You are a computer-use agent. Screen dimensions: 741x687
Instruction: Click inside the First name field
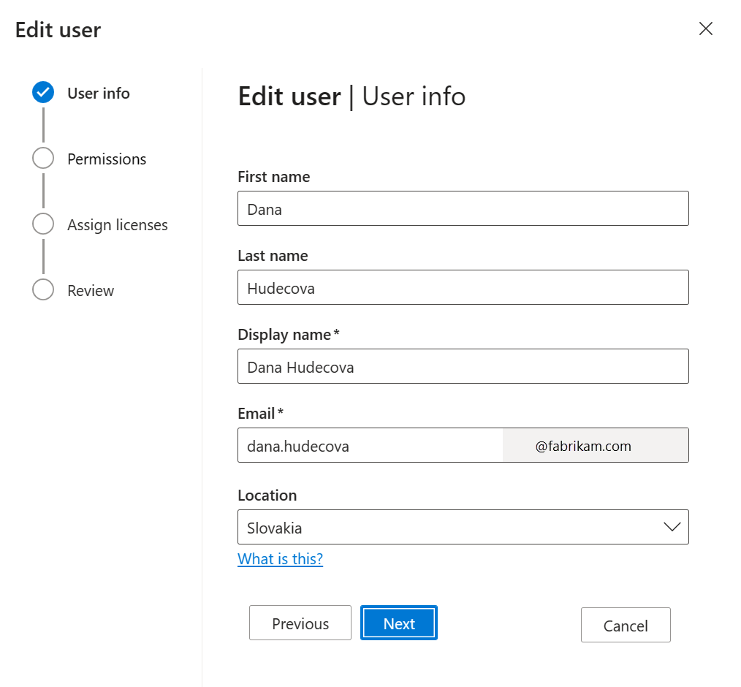[463, 208]
